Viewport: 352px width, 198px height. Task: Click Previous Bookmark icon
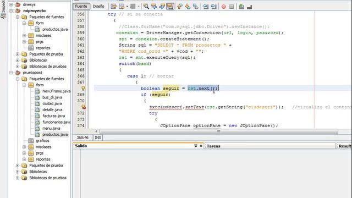point(180,7)
